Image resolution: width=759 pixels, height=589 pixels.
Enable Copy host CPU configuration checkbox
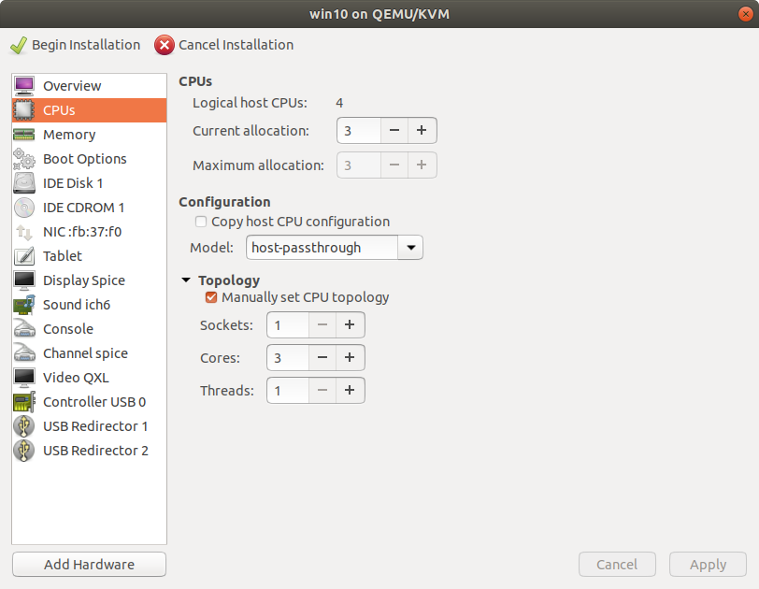pyautogui.click(x=201, y=222)
